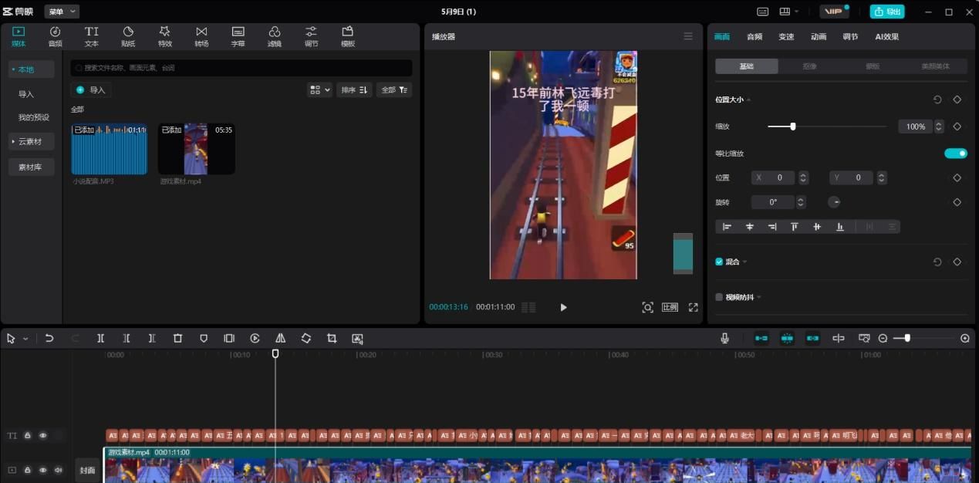The width and height of the screenshot is (979, 483).
Task: Switch to the 抠像 cutout sub-tab
Action: (x=809, y=66)
